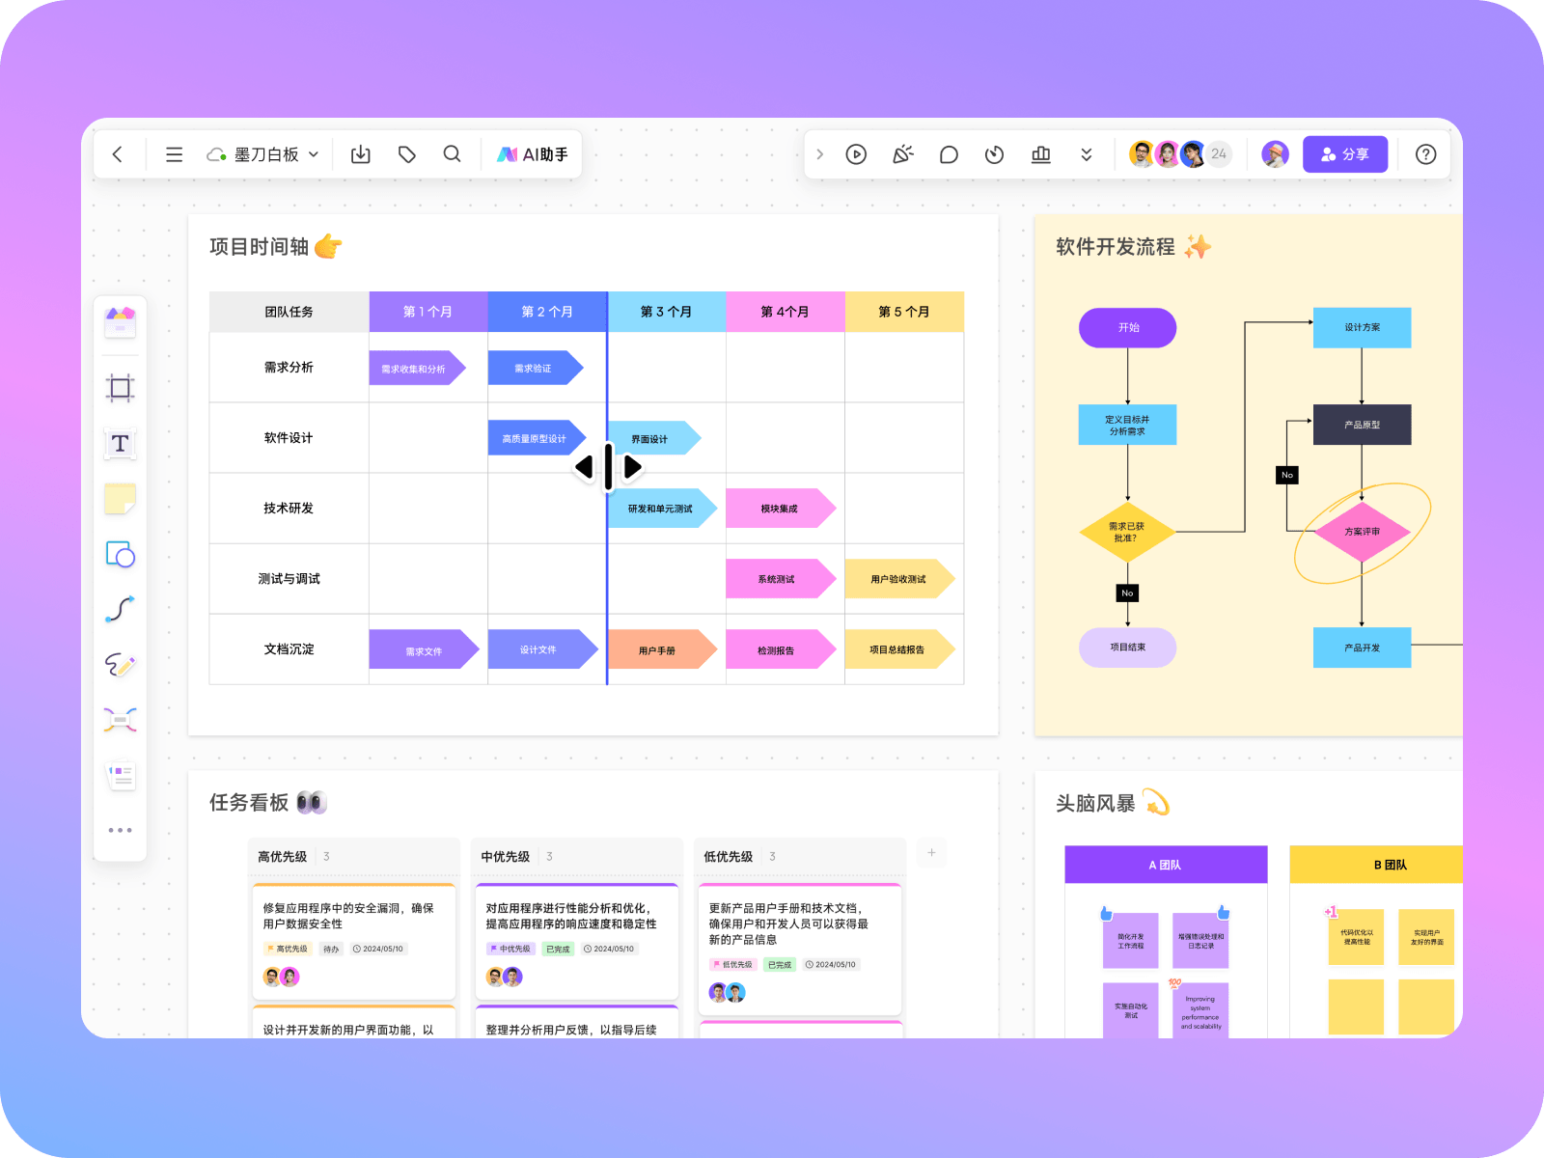This screenshot has height=1158, width=1544.
Task: Open the AI助手 assistant
Action: 533,154
